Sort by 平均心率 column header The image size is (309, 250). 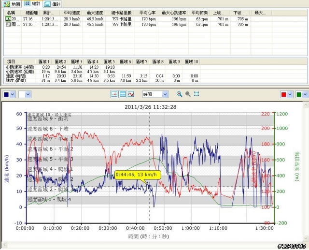coord(146,13)
